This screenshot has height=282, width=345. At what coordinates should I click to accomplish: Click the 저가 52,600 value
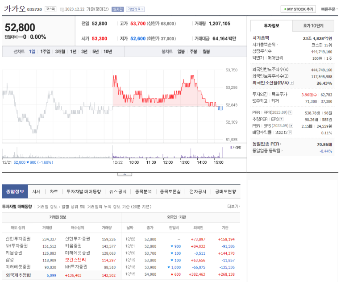coord(138,38)
